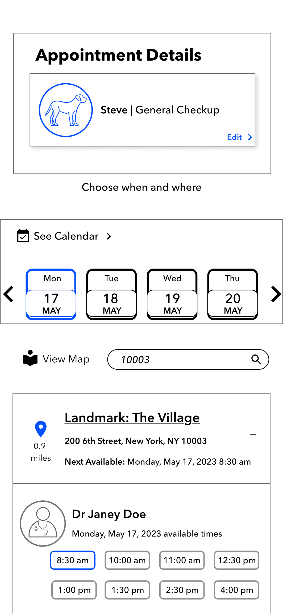Click the right arrow to see later dates
Screen dimensions: 283x614
(x=275, y=294)
